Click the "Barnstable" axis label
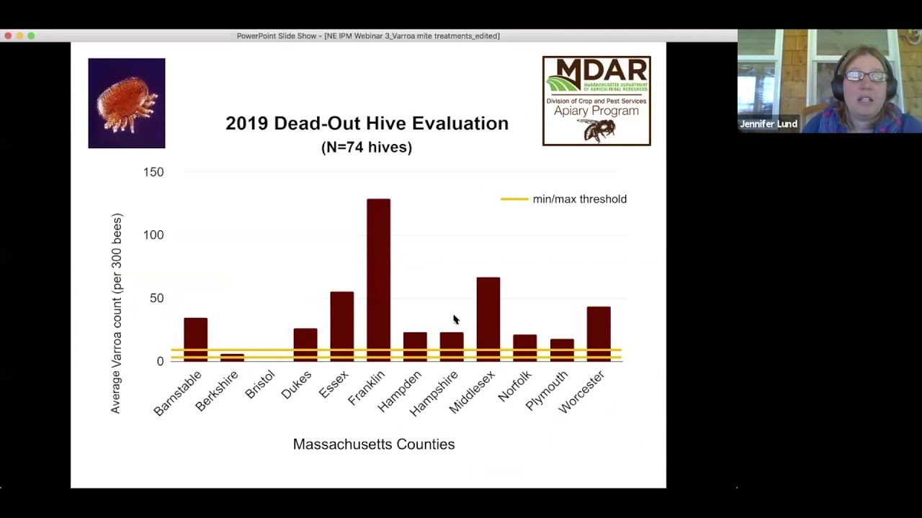This screenshot has width=922, height=518. [x=178, y=394]
